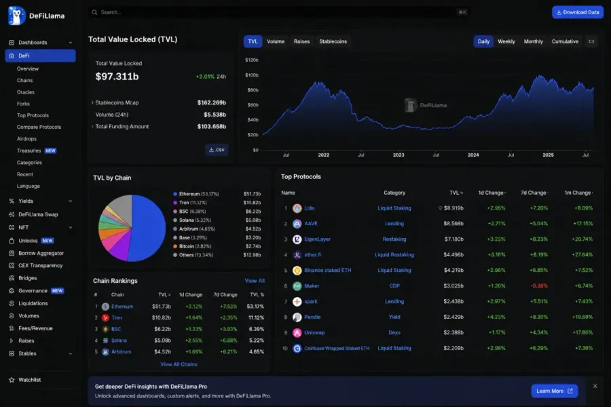Click the Learn More button
The image size is (611, 407).
tap(554, 391)
